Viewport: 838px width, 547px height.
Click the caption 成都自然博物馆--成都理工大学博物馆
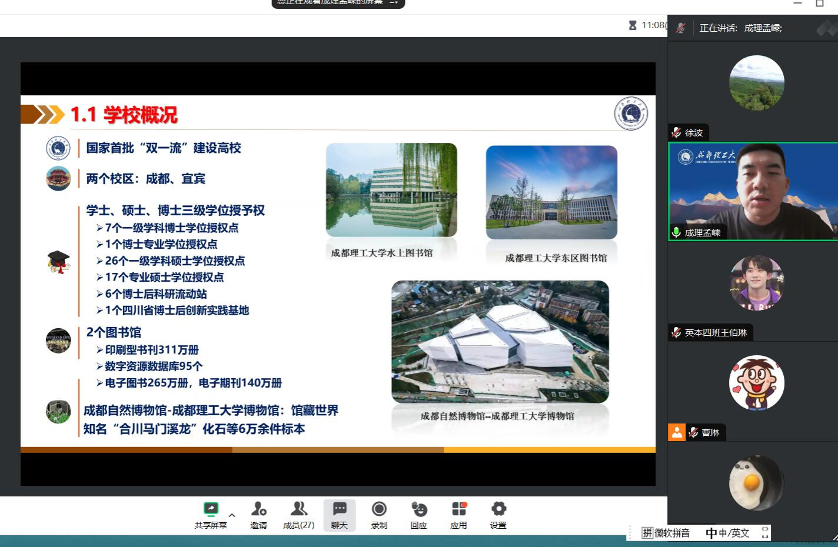pyautogui.click(x=497, y=416)
